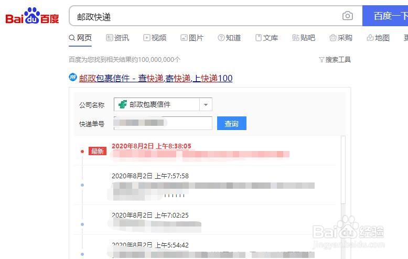This screenshot has width=408, height=259.
Task: Open the 知道 tab
Action: click(229, 38)
